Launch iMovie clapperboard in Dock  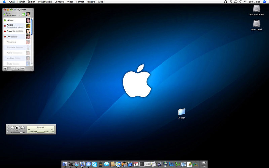[130, 164]
